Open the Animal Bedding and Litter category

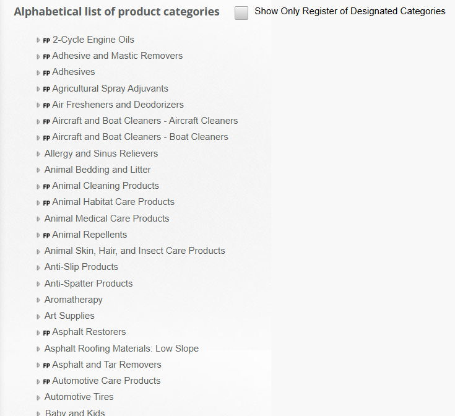click(97, 170)
